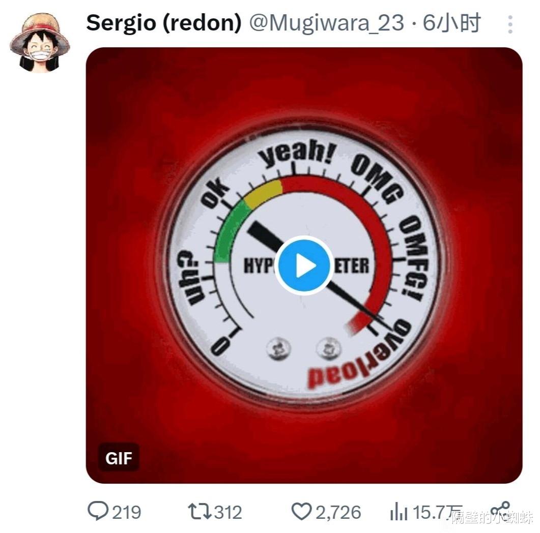This screenshot has height=533, width=540.
Task: Click the yeah! label on the gauge
Action: (x=298, y=154)
